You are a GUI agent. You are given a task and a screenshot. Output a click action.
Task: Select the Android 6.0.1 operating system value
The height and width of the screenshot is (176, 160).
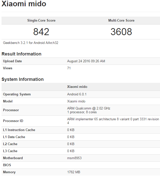point(77,94)
